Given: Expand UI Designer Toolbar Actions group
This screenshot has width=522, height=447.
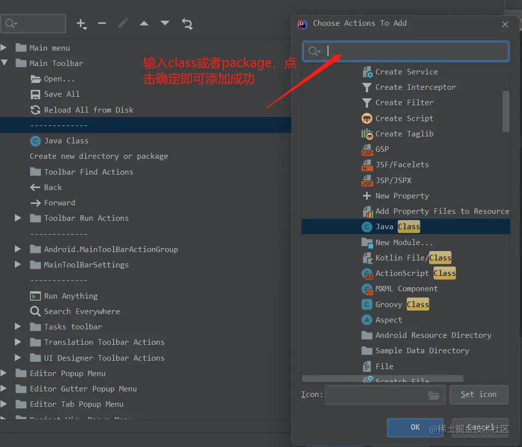Looking at the screenshot, I should 18,358.
